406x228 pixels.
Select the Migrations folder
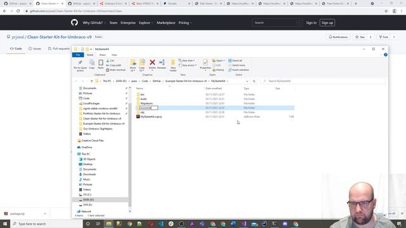coord(147,103)
